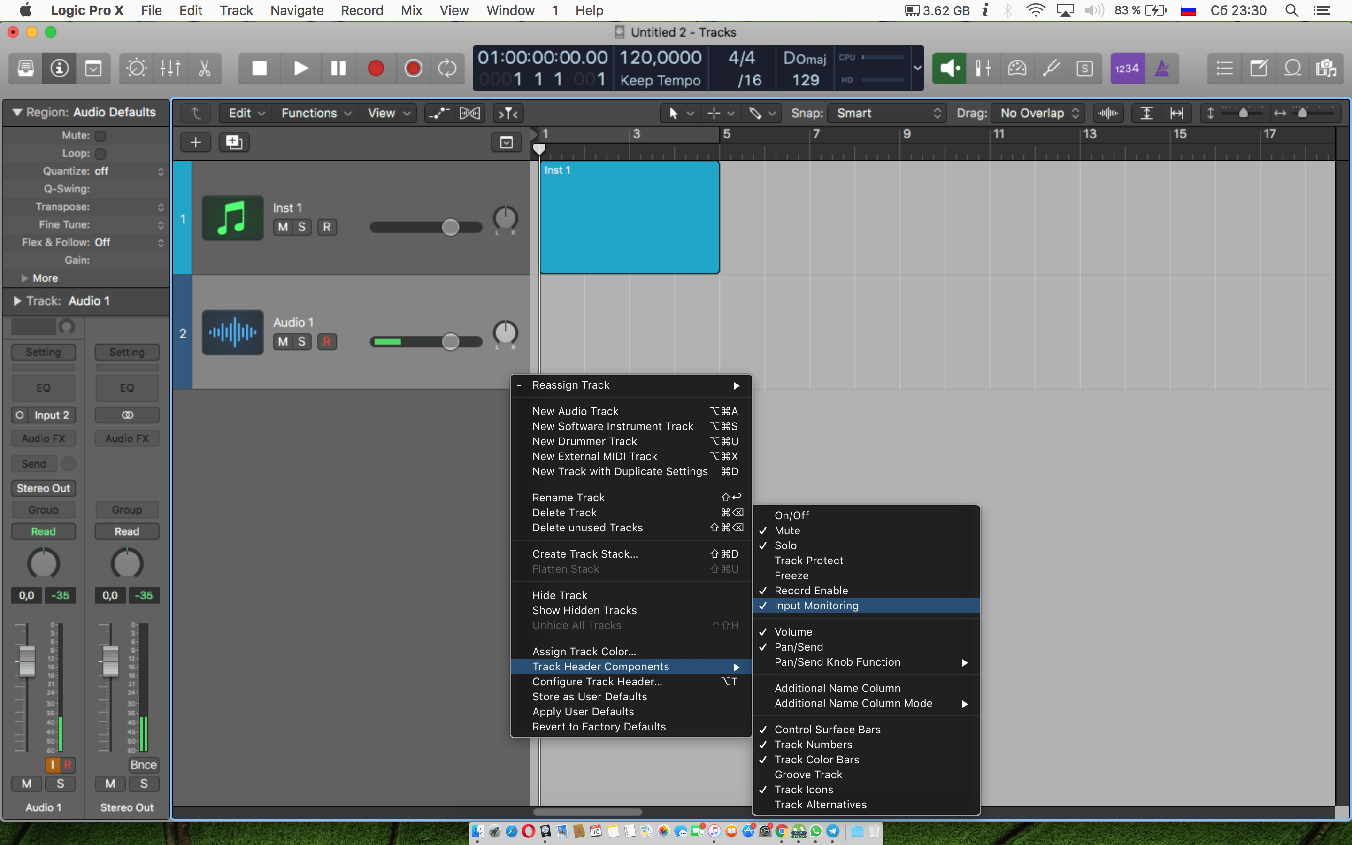Click the Record button
1352x845 pixels.
click(x=376, y=68)
